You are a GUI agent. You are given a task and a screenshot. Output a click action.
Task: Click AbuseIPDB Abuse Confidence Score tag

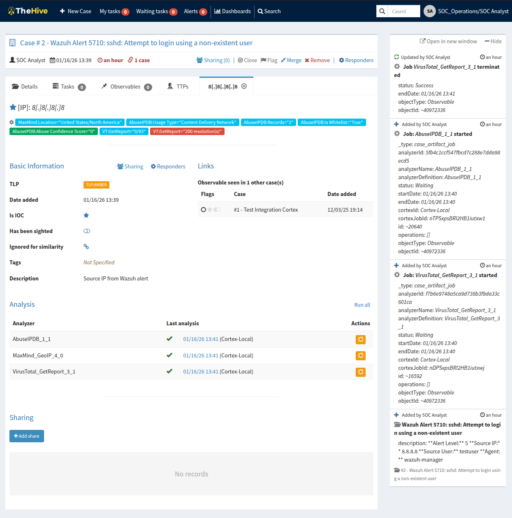tap(53, 131)
